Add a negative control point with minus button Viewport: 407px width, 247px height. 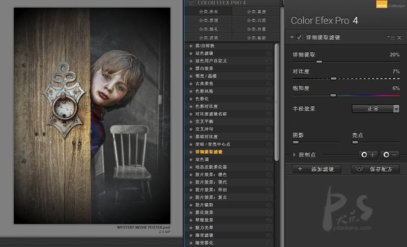[x=390, y=155]
